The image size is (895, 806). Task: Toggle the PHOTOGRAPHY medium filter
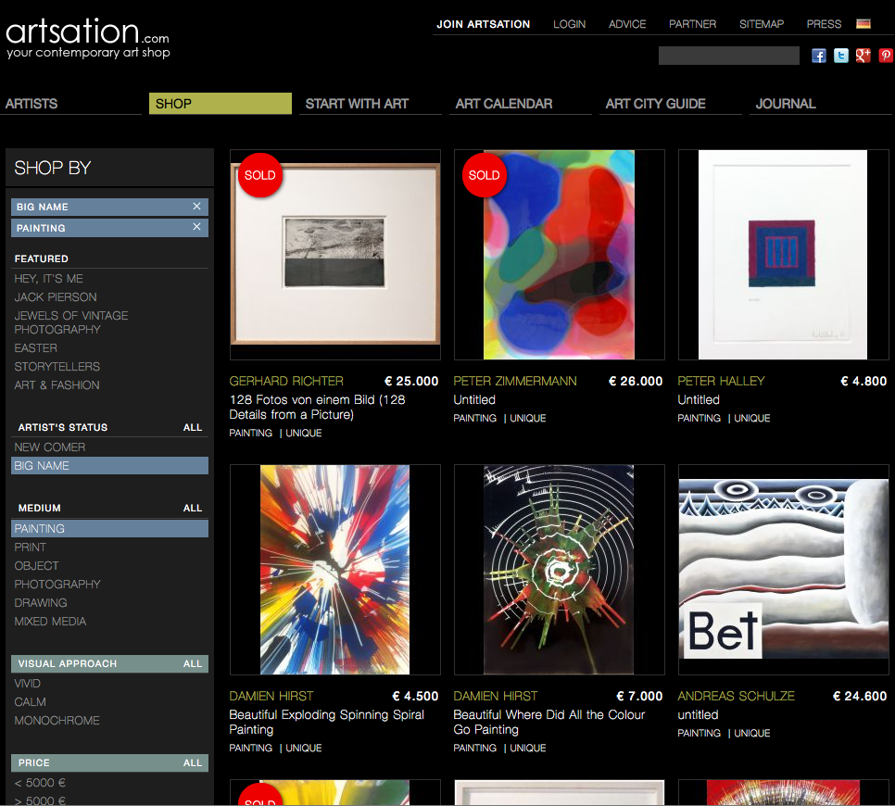(x=57, y=585)
